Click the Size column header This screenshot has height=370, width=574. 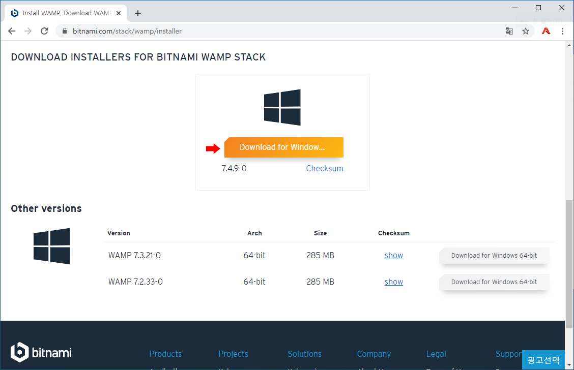[x=320, y=233]
